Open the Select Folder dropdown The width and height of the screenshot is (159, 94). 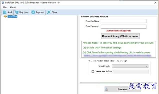tap(130, 66)
